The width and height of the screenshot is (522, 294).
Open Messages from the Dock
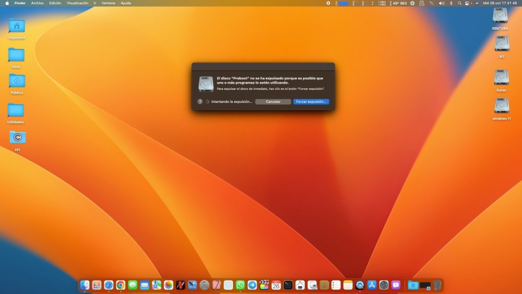[x=133, y=285]
